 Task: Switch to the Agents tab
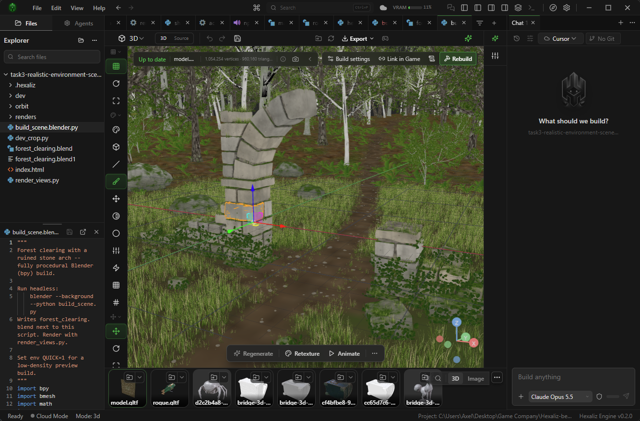pos(78,23)
